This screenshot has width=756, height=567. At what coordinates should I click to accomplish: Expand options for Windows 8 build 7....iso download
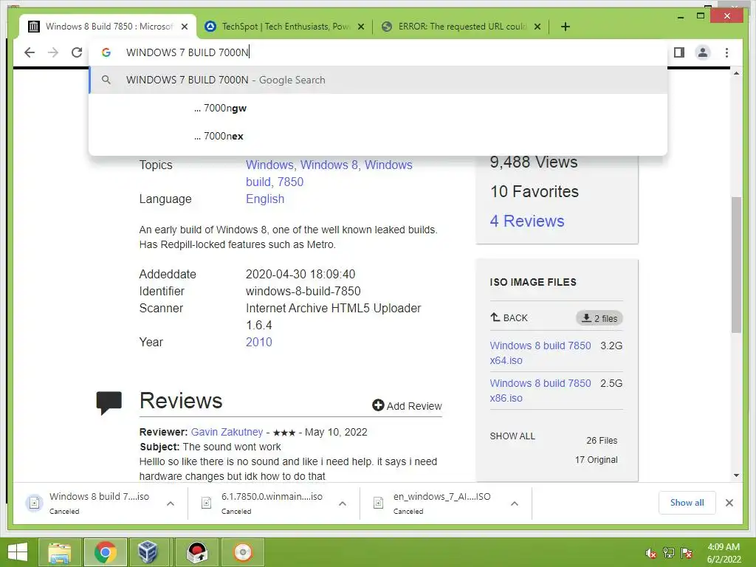(171, 504)
